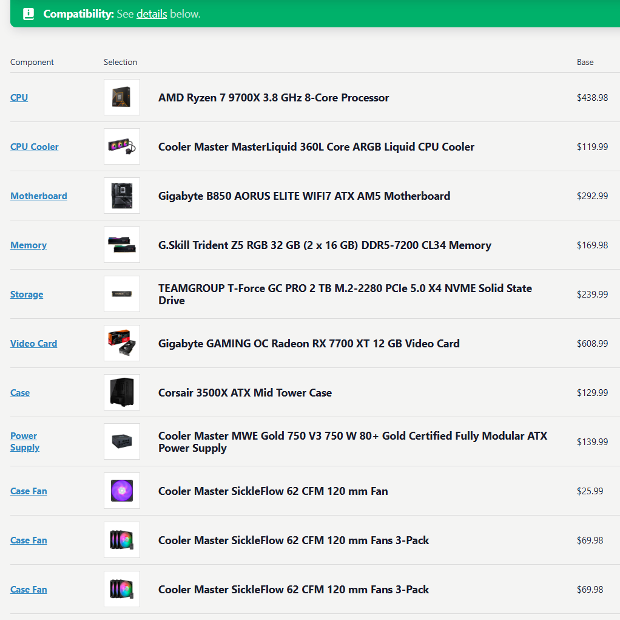Viewport: 620px width, 620px height.
Task: View the Radeon RX 7700 XT thumbnail
Action: [122, 343]
